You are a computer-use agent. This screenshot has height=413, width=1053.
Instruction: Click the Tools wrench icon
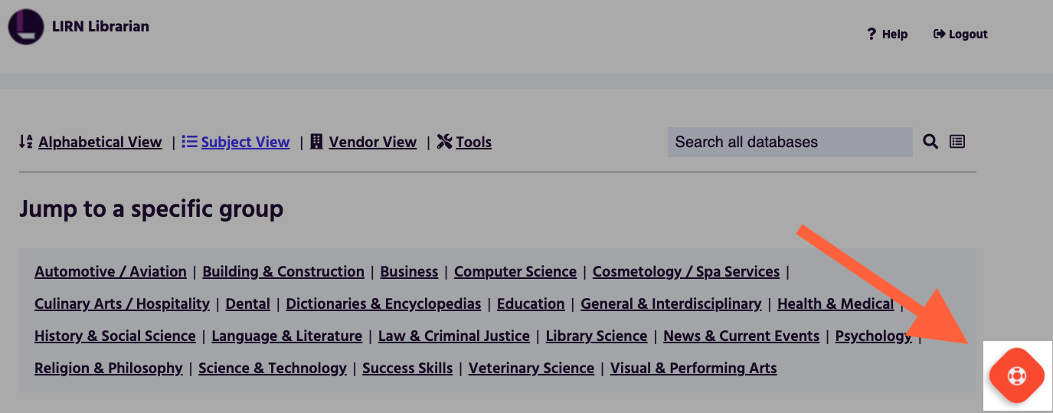click(x=444, y=142)
